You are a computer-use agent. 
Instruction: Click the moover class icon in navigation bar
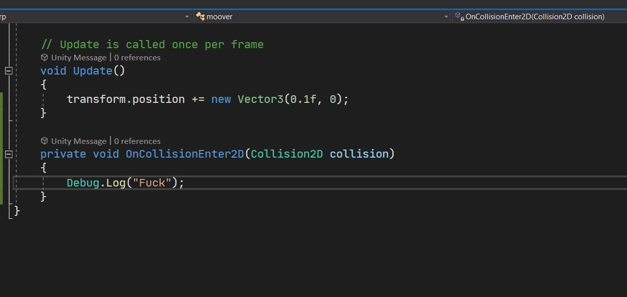pos(200,17)
